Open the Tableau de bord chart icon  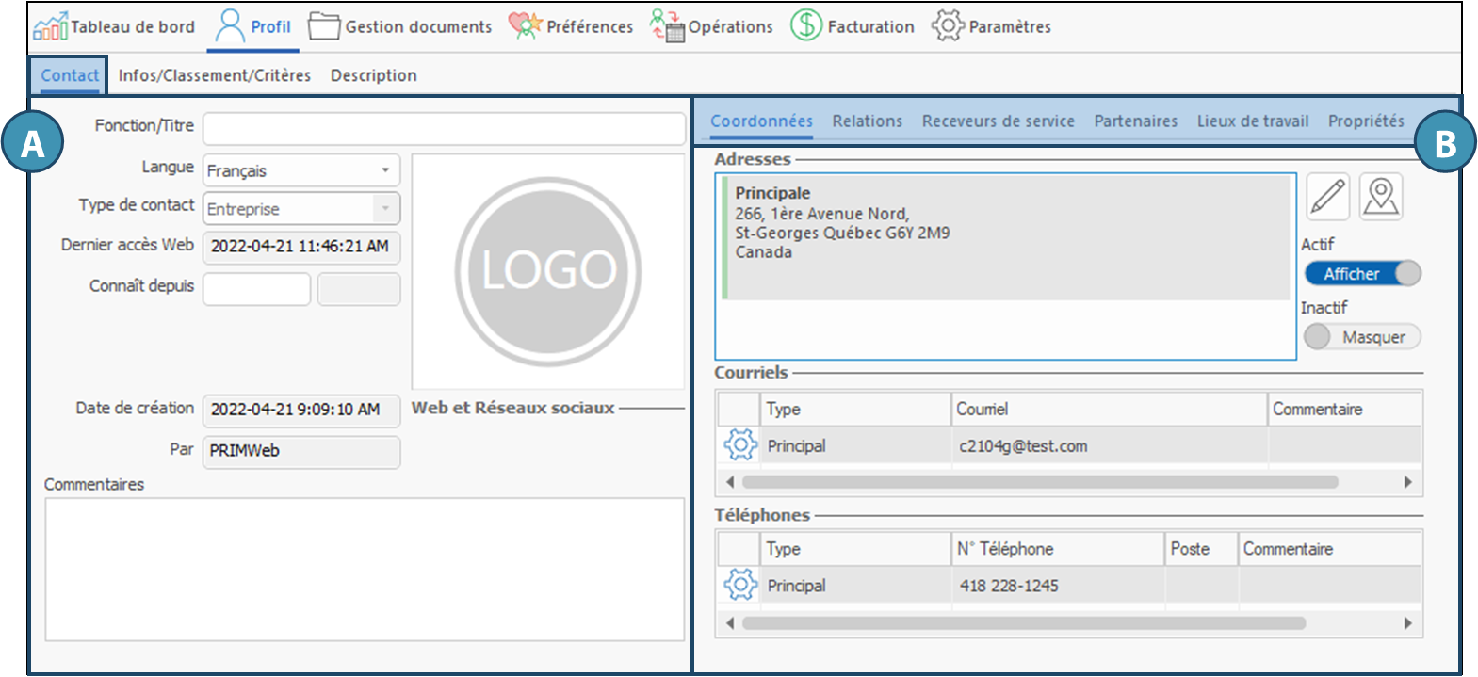(50, 26)
